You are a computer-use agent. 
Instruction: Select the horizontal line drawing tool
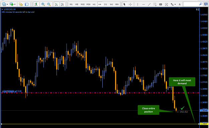tap(143, 4)
